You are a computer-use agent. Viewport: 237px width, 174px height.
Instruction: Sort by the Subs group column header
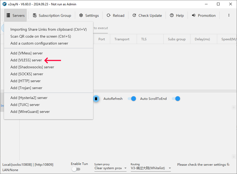[177, 39]
